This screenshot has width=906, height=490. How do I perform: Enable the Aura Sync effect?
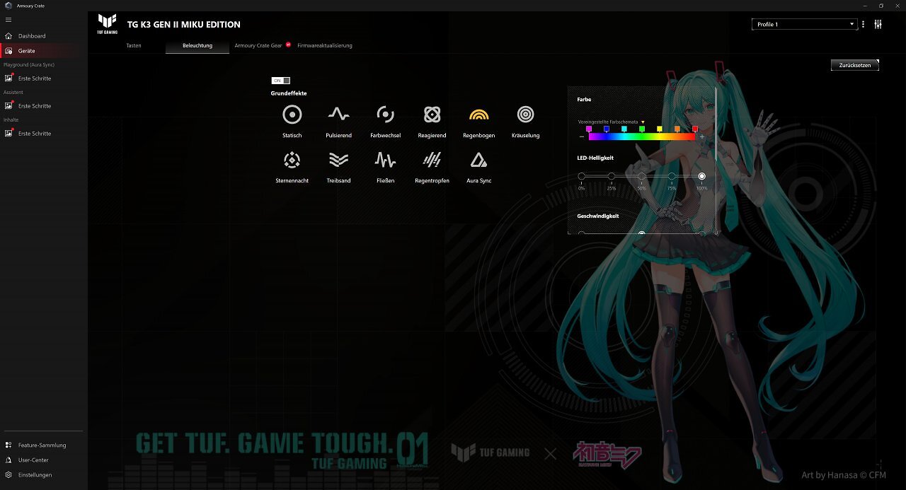click(x=478, y=161)
